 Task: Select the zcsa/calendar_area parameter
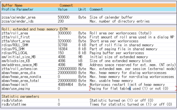coord(19,17)
